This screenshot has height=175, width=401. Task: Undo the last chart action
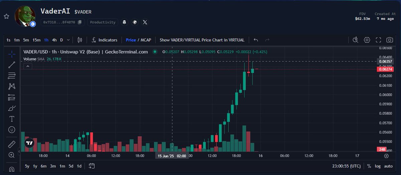[256, 40]
